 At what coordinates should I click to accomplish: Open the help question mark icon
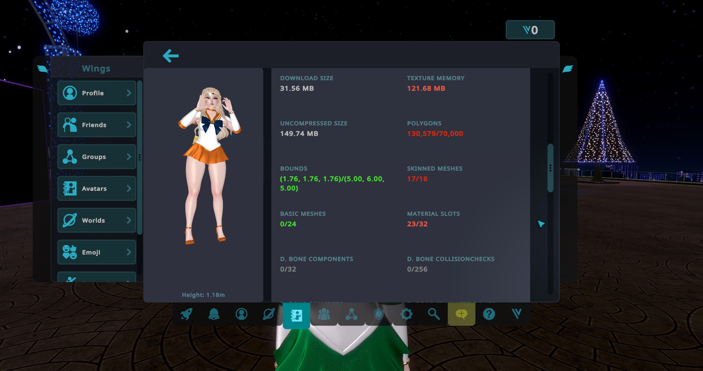[x=489, y=314]
